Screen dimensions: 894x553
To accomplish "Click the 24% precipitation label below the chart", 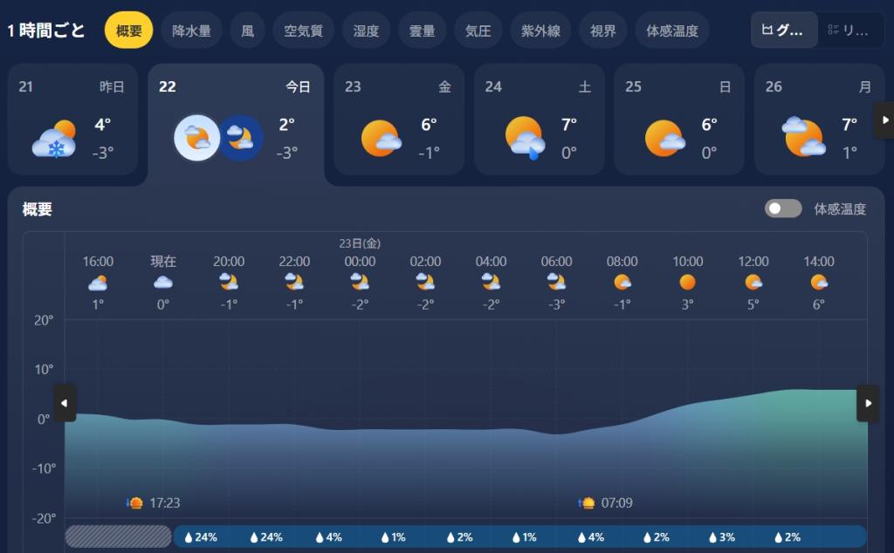I will point(202,537).
